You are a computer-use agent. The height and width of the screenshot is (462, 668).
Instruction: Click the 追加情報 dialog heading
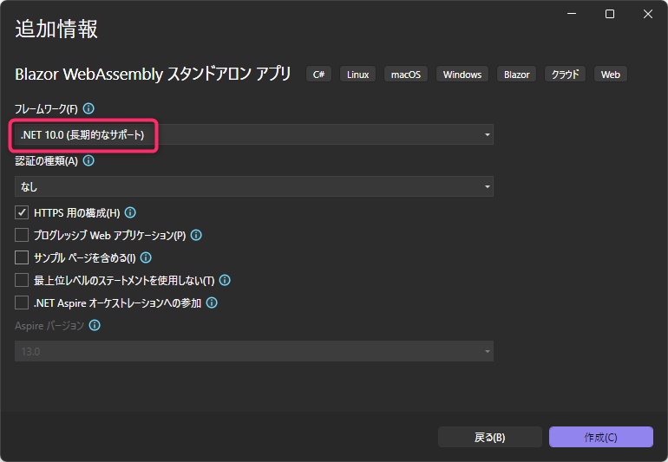[56, 29]
